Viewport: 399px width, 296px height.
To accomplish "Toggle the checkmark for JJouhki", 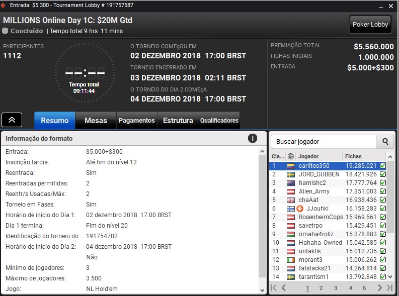I will 382,209.
